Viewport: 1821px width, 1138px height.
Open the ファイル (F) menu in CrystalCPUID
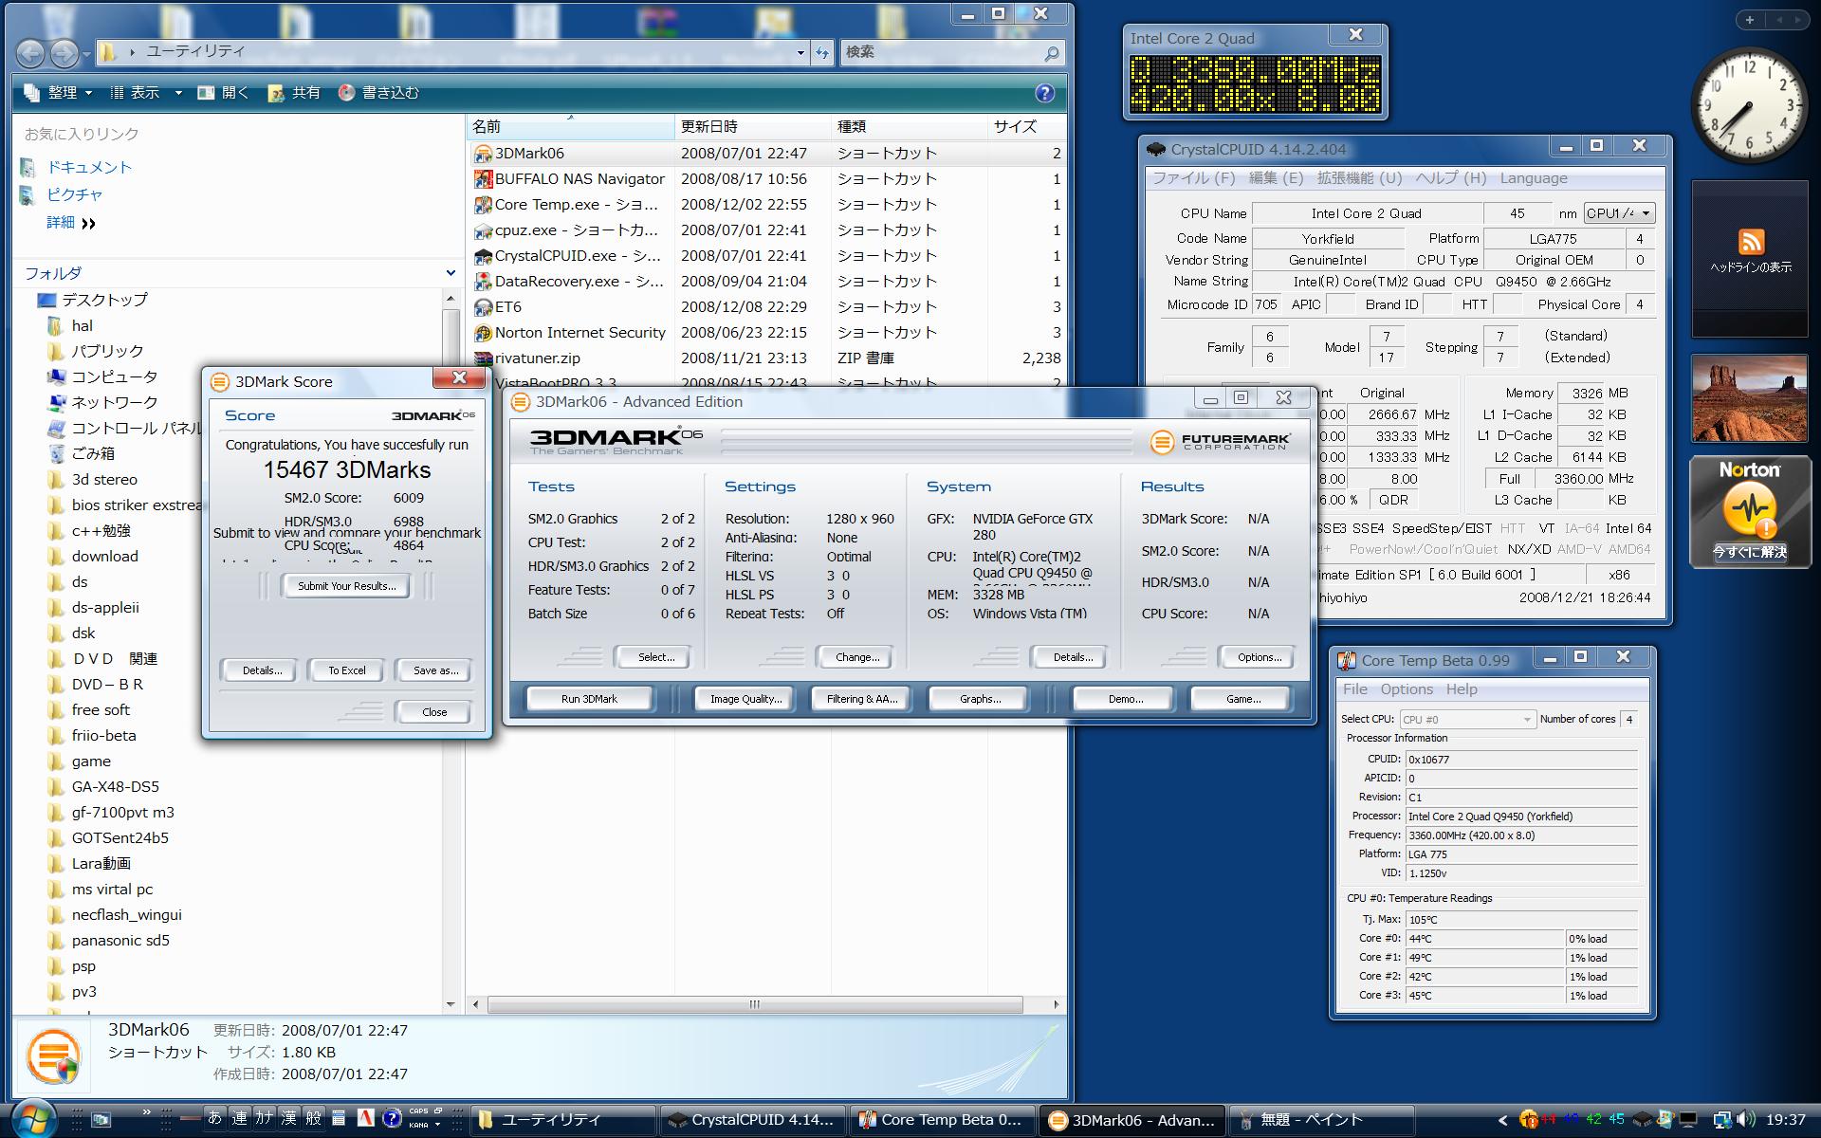point(1194,178)
